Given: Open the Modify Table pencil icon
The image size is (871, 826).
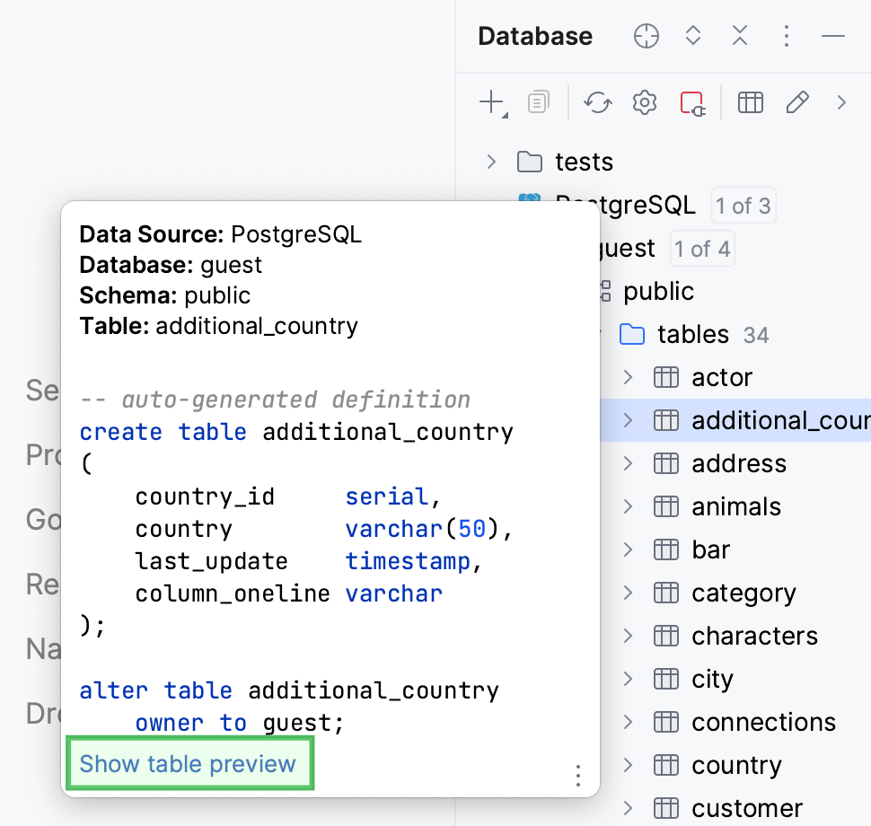Looking at the screenshot, I should 797,102.
